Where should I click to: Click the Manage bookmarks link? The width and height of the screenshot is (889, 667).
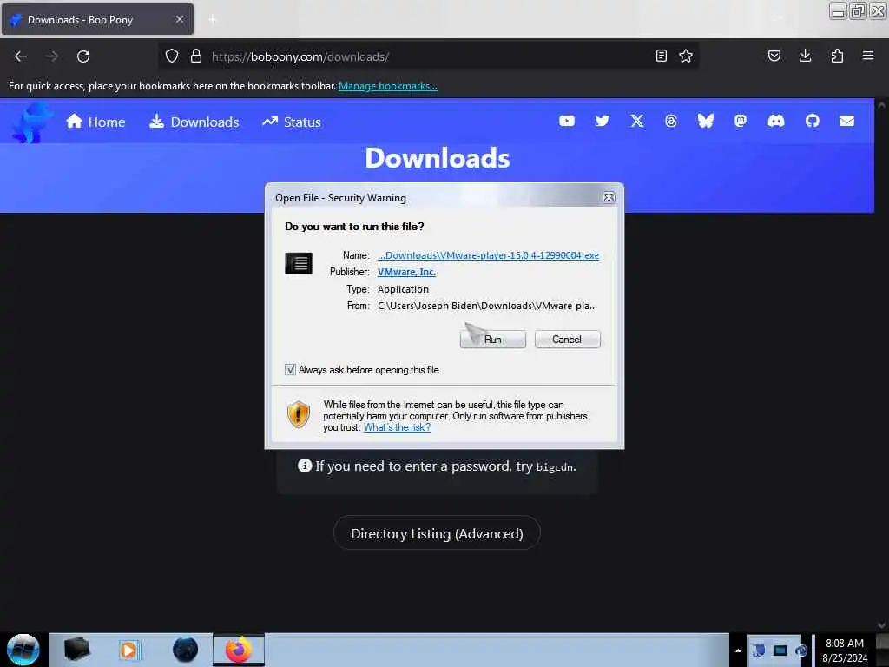[388, 86]
